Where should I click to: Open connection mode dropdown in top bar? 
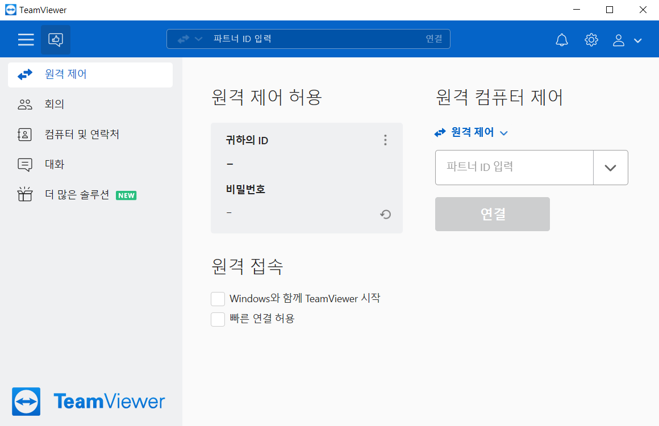[190, 39]
